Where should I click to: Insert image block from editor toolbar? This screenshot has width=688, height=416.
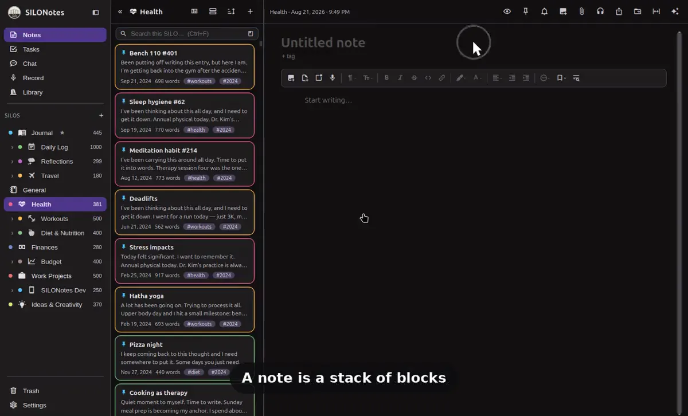coord(291,78)
